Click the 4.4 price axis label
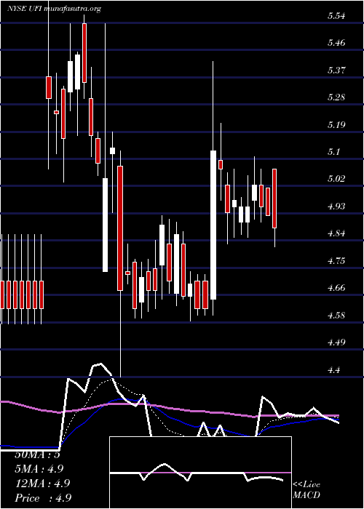The image size is (364, 509). 333,369
